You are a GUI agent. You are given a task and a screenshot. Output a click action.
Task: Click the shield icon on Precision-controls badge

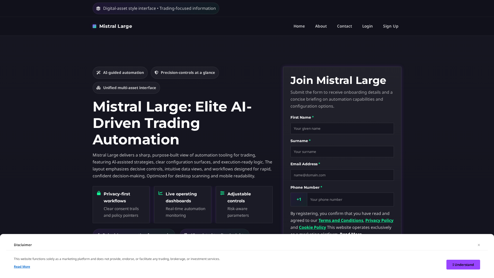click(156, 73)
